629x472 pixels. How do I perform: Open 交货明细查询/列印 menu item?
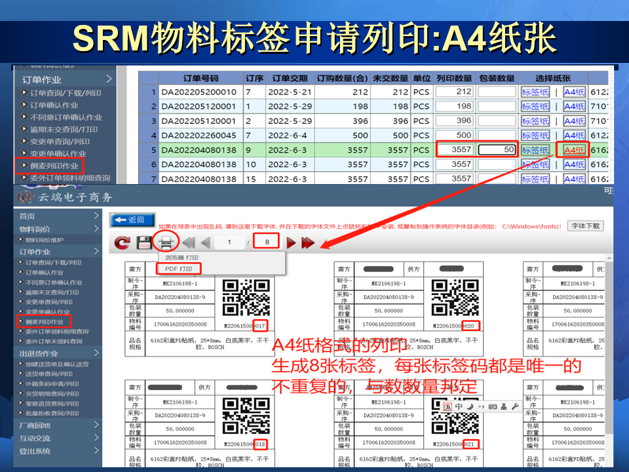(x=52, y=394)
